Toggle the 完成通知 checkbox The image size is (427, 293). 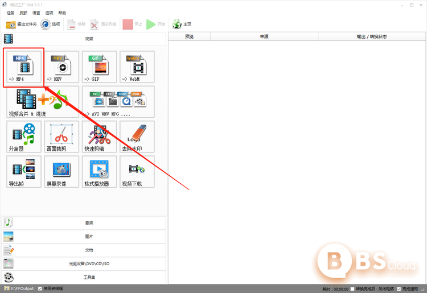(x=399, y=289)
